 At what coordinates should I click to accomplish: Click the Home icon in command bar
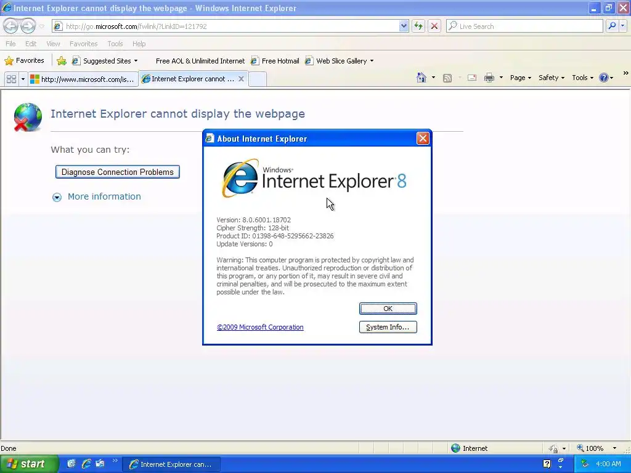click(x=421, y=78)
